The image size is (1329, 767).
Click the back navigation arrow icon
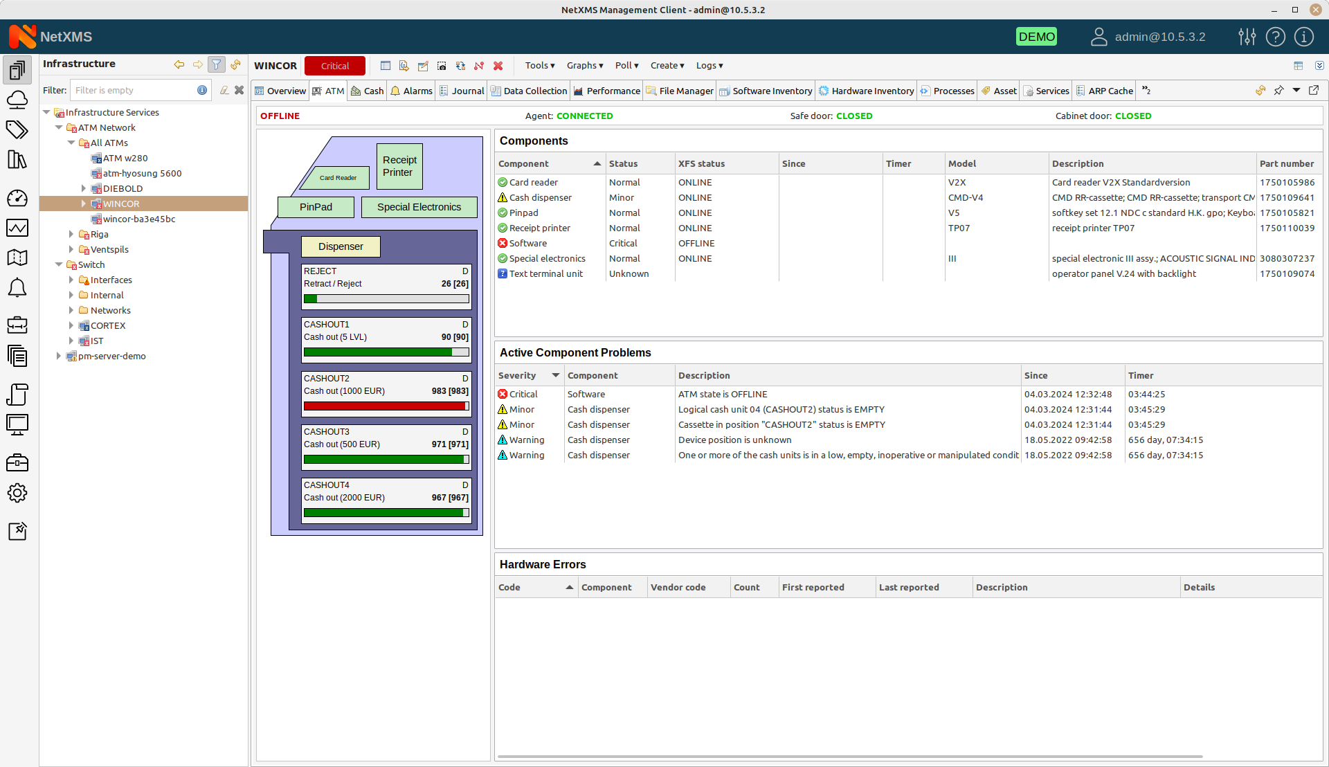point(179,64)
